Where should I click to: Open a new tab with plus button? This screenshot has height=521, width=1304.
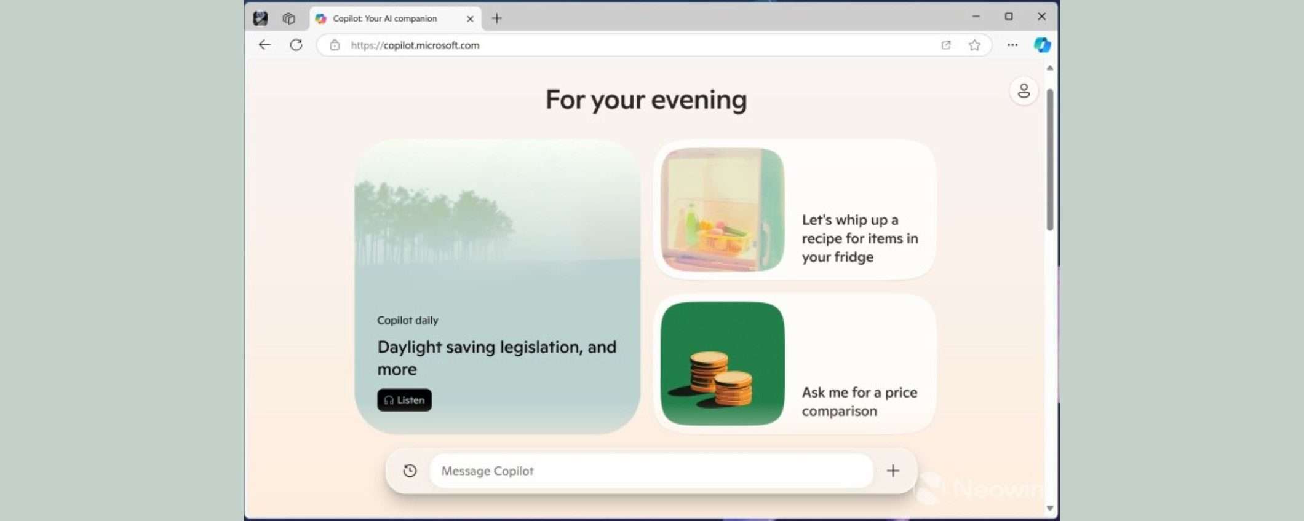click(x=496, y=18)
